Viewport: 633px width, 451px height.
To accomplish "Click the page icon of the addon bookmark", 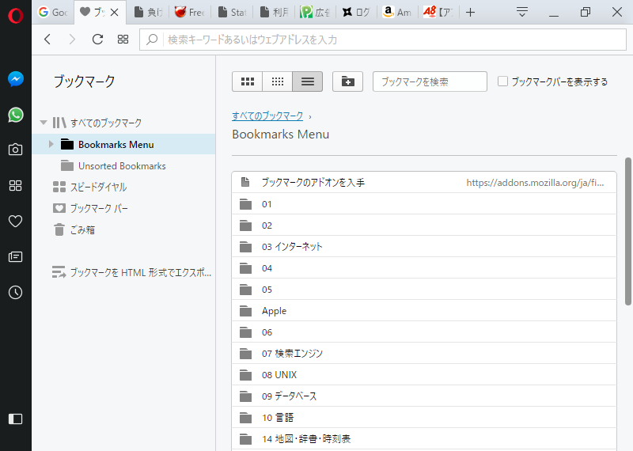I will (x=245, y=182).
